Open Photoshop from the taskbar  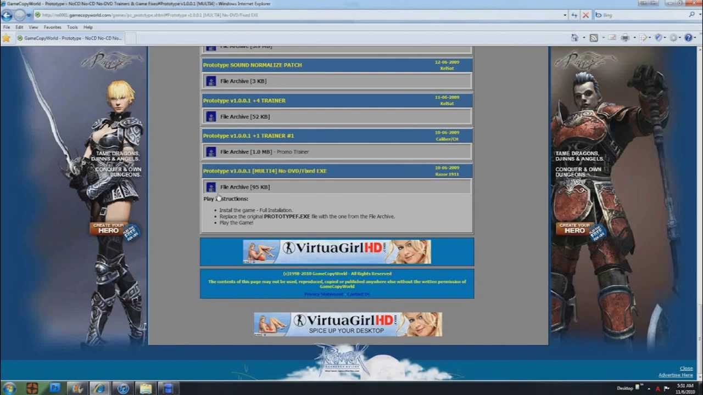coord(55,388)
